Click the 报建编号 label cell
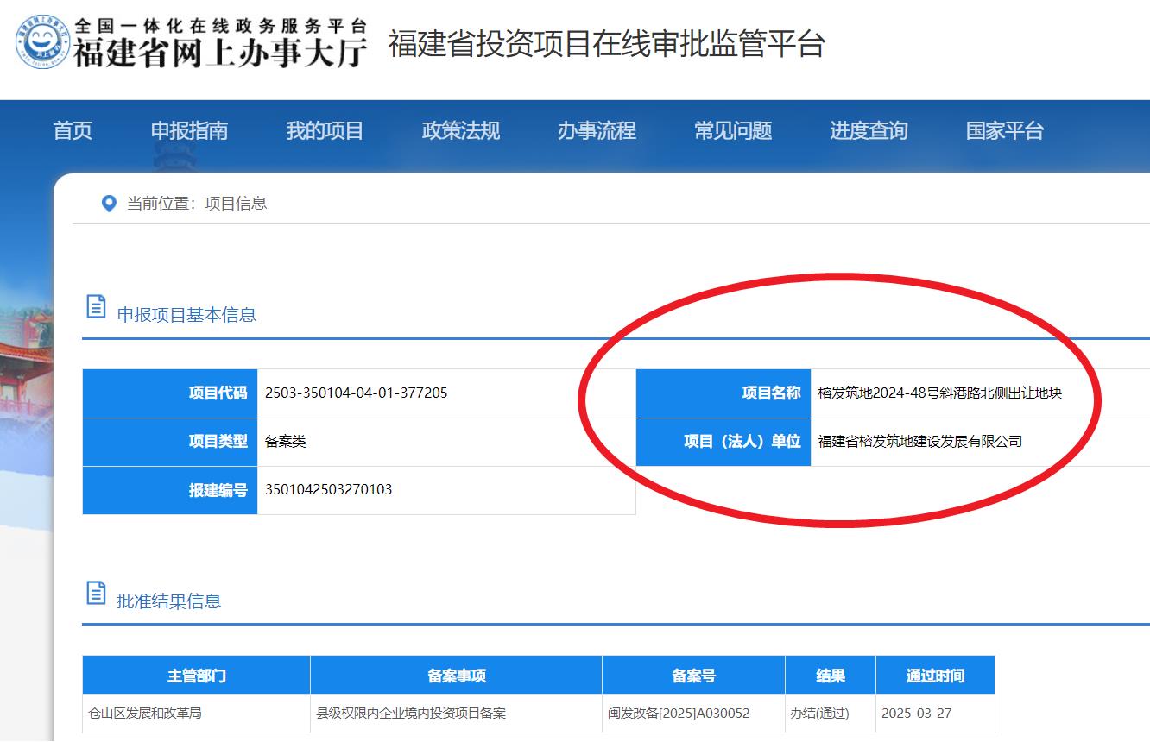Screen dimensions: 1150x742 (x=170, y=490)
